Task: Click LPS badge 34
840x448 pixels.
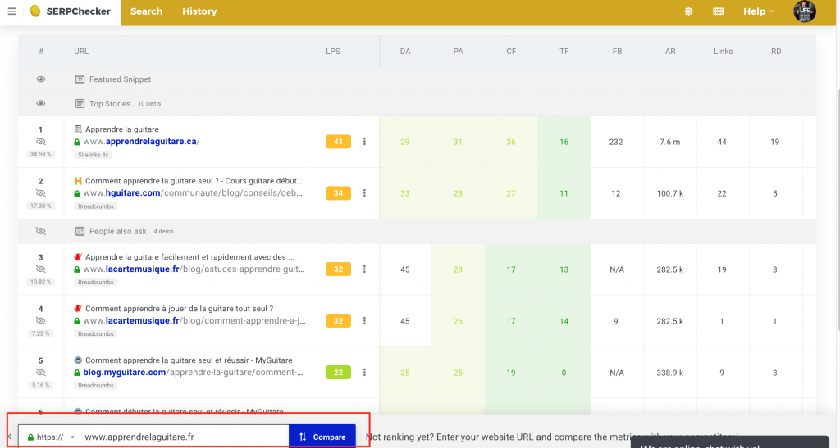Action: pyautogui.click(x=338, y=193)
